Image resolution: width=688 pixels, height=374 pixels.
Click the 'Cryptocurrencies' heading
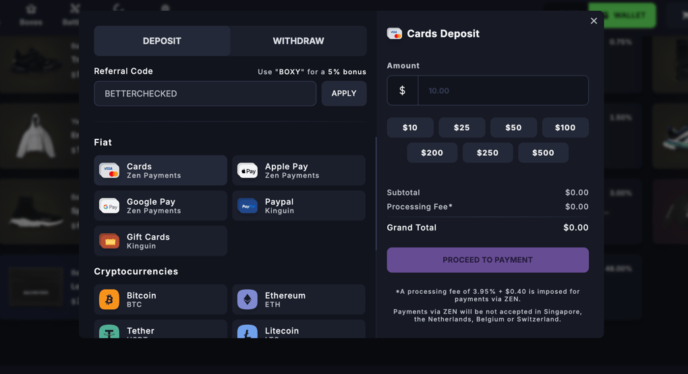[136, 272]
